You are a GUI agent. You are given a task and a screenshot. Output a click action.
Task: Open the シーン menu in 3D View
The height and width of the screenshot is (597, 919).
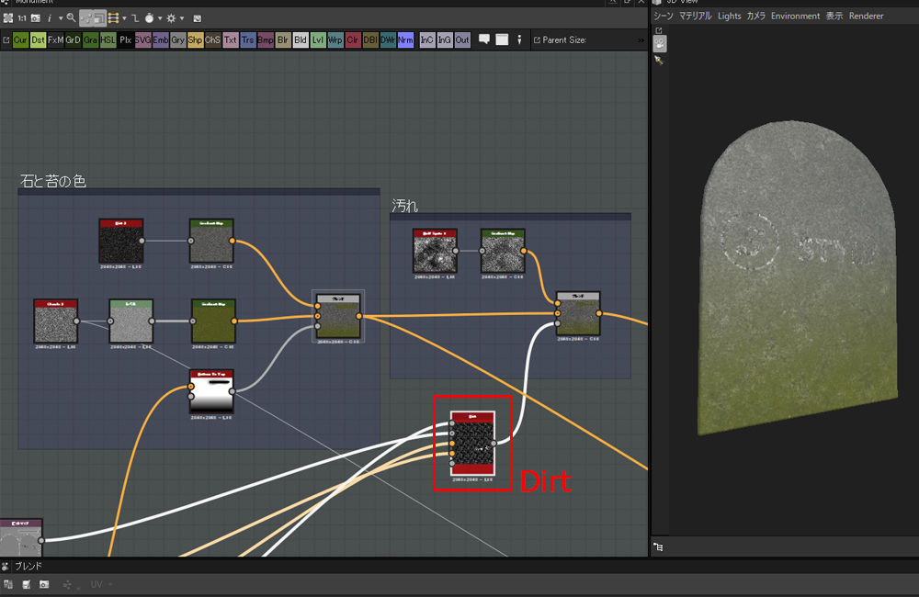[664, 16]
